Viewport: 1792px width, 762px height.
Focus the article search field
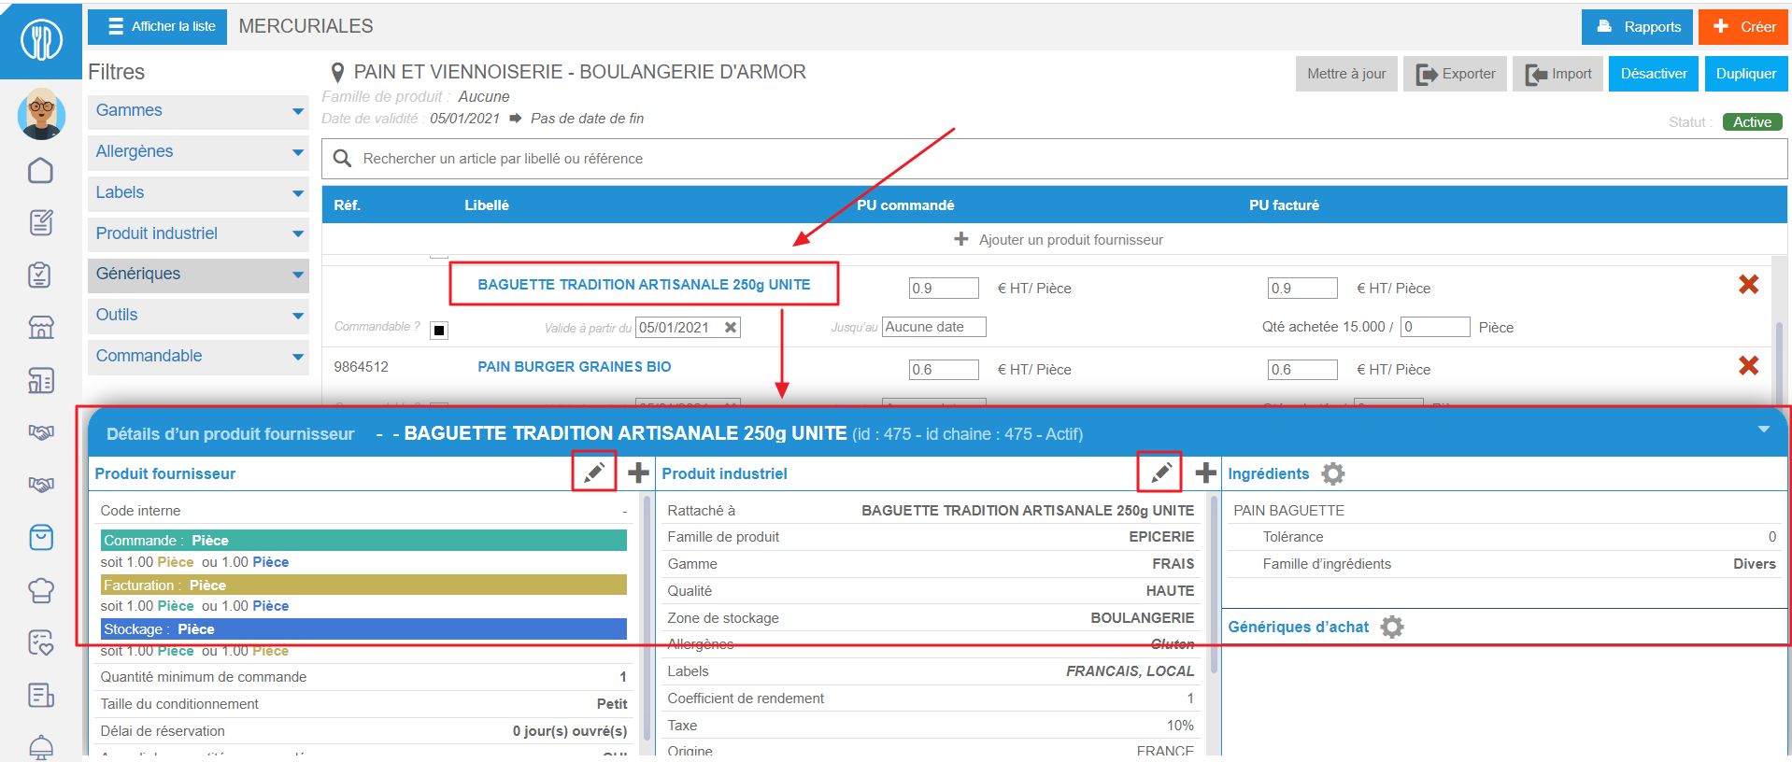click(1055, 159)
